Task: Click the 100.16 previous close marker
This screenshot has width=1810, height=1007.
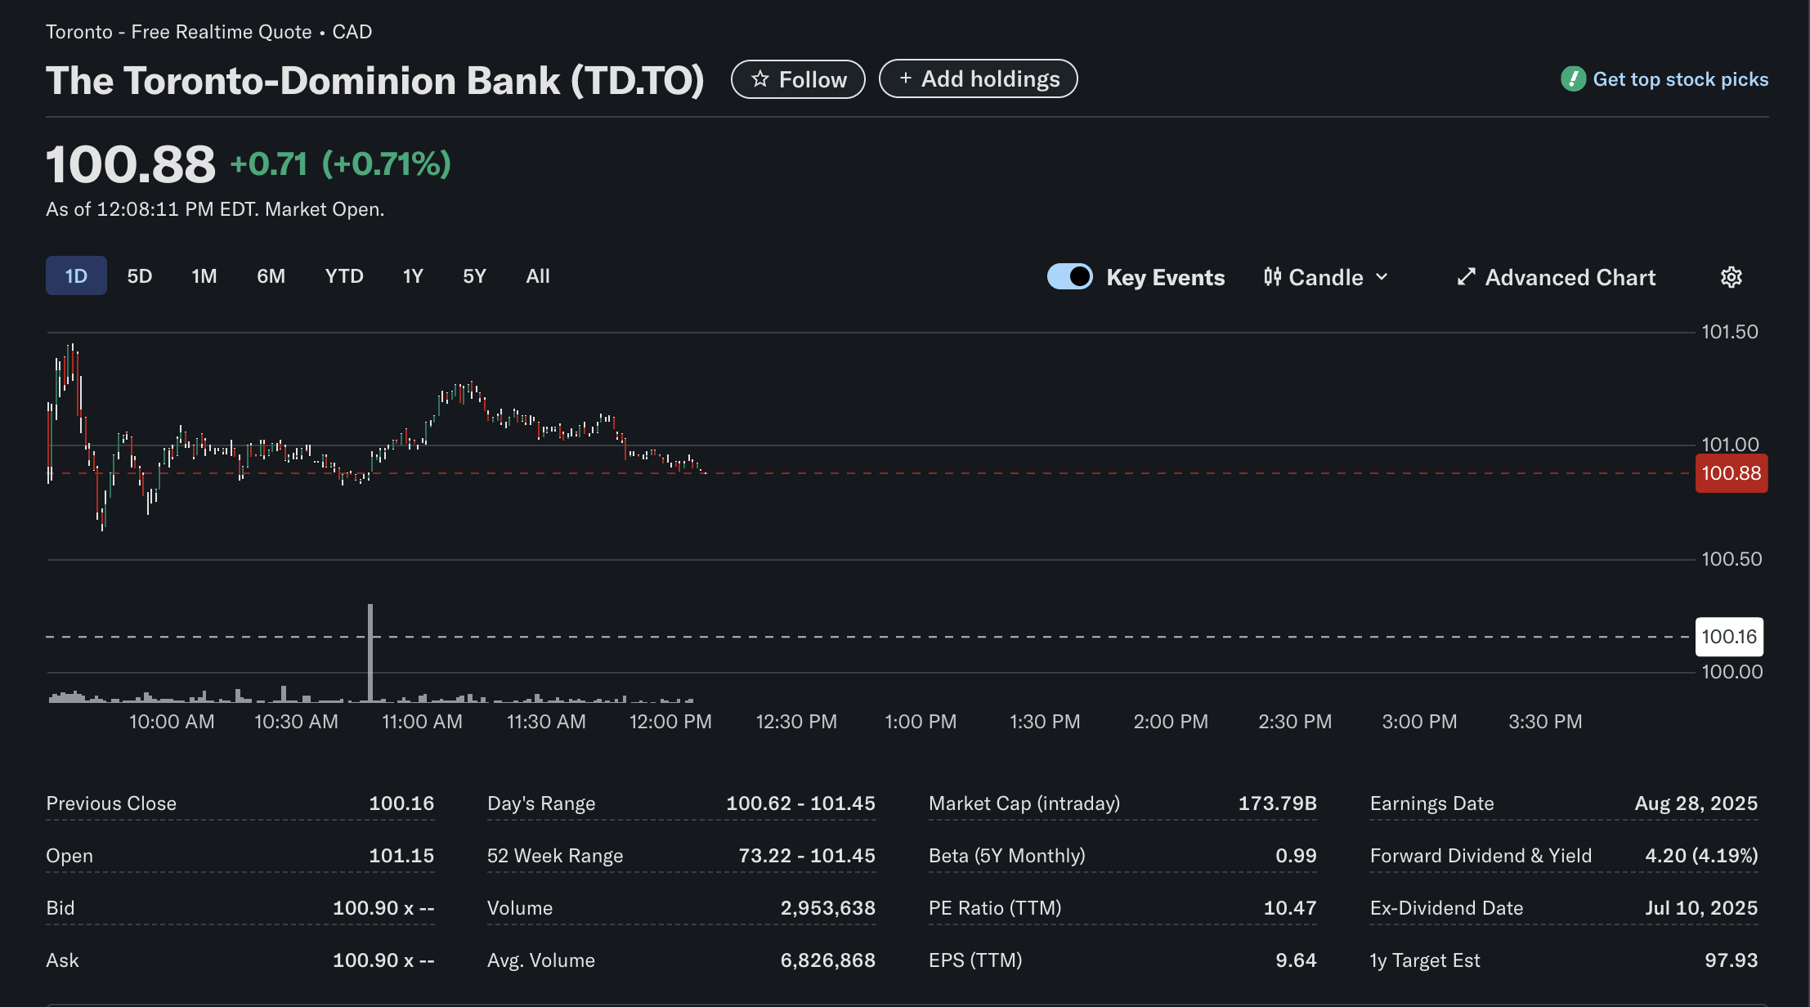Action: (x=1729, y=637)
